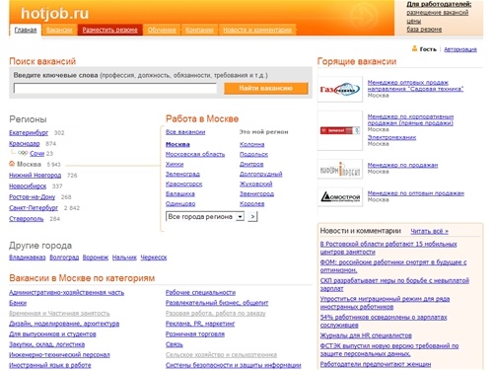Select the Нижний Новгород region link
Viewport: 493px width, 370px height.
pos(35,175)
